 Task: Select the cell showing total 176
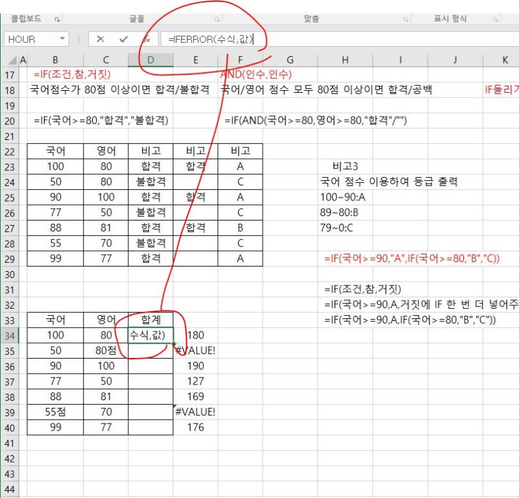(x=195, y=427)
